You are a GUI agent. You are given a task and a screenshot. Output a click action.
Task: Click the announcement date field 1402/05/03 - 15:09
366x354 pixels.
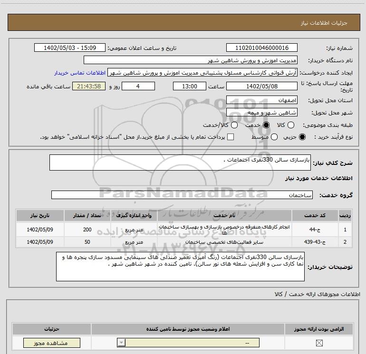[70, 48]
